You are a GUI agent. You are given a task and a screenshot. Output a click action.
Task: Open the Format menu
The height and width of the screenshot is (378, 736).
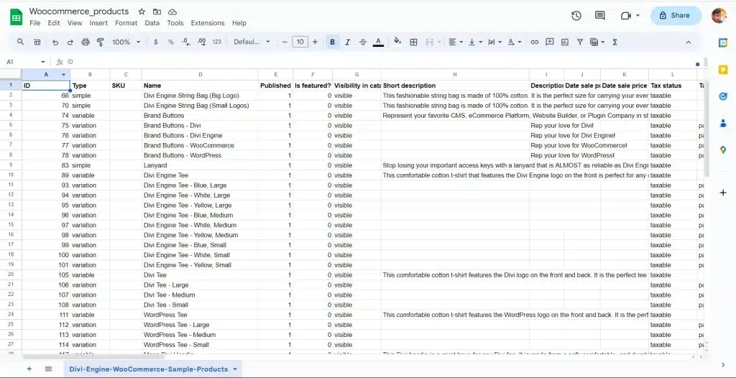click(x=126, y=23)
